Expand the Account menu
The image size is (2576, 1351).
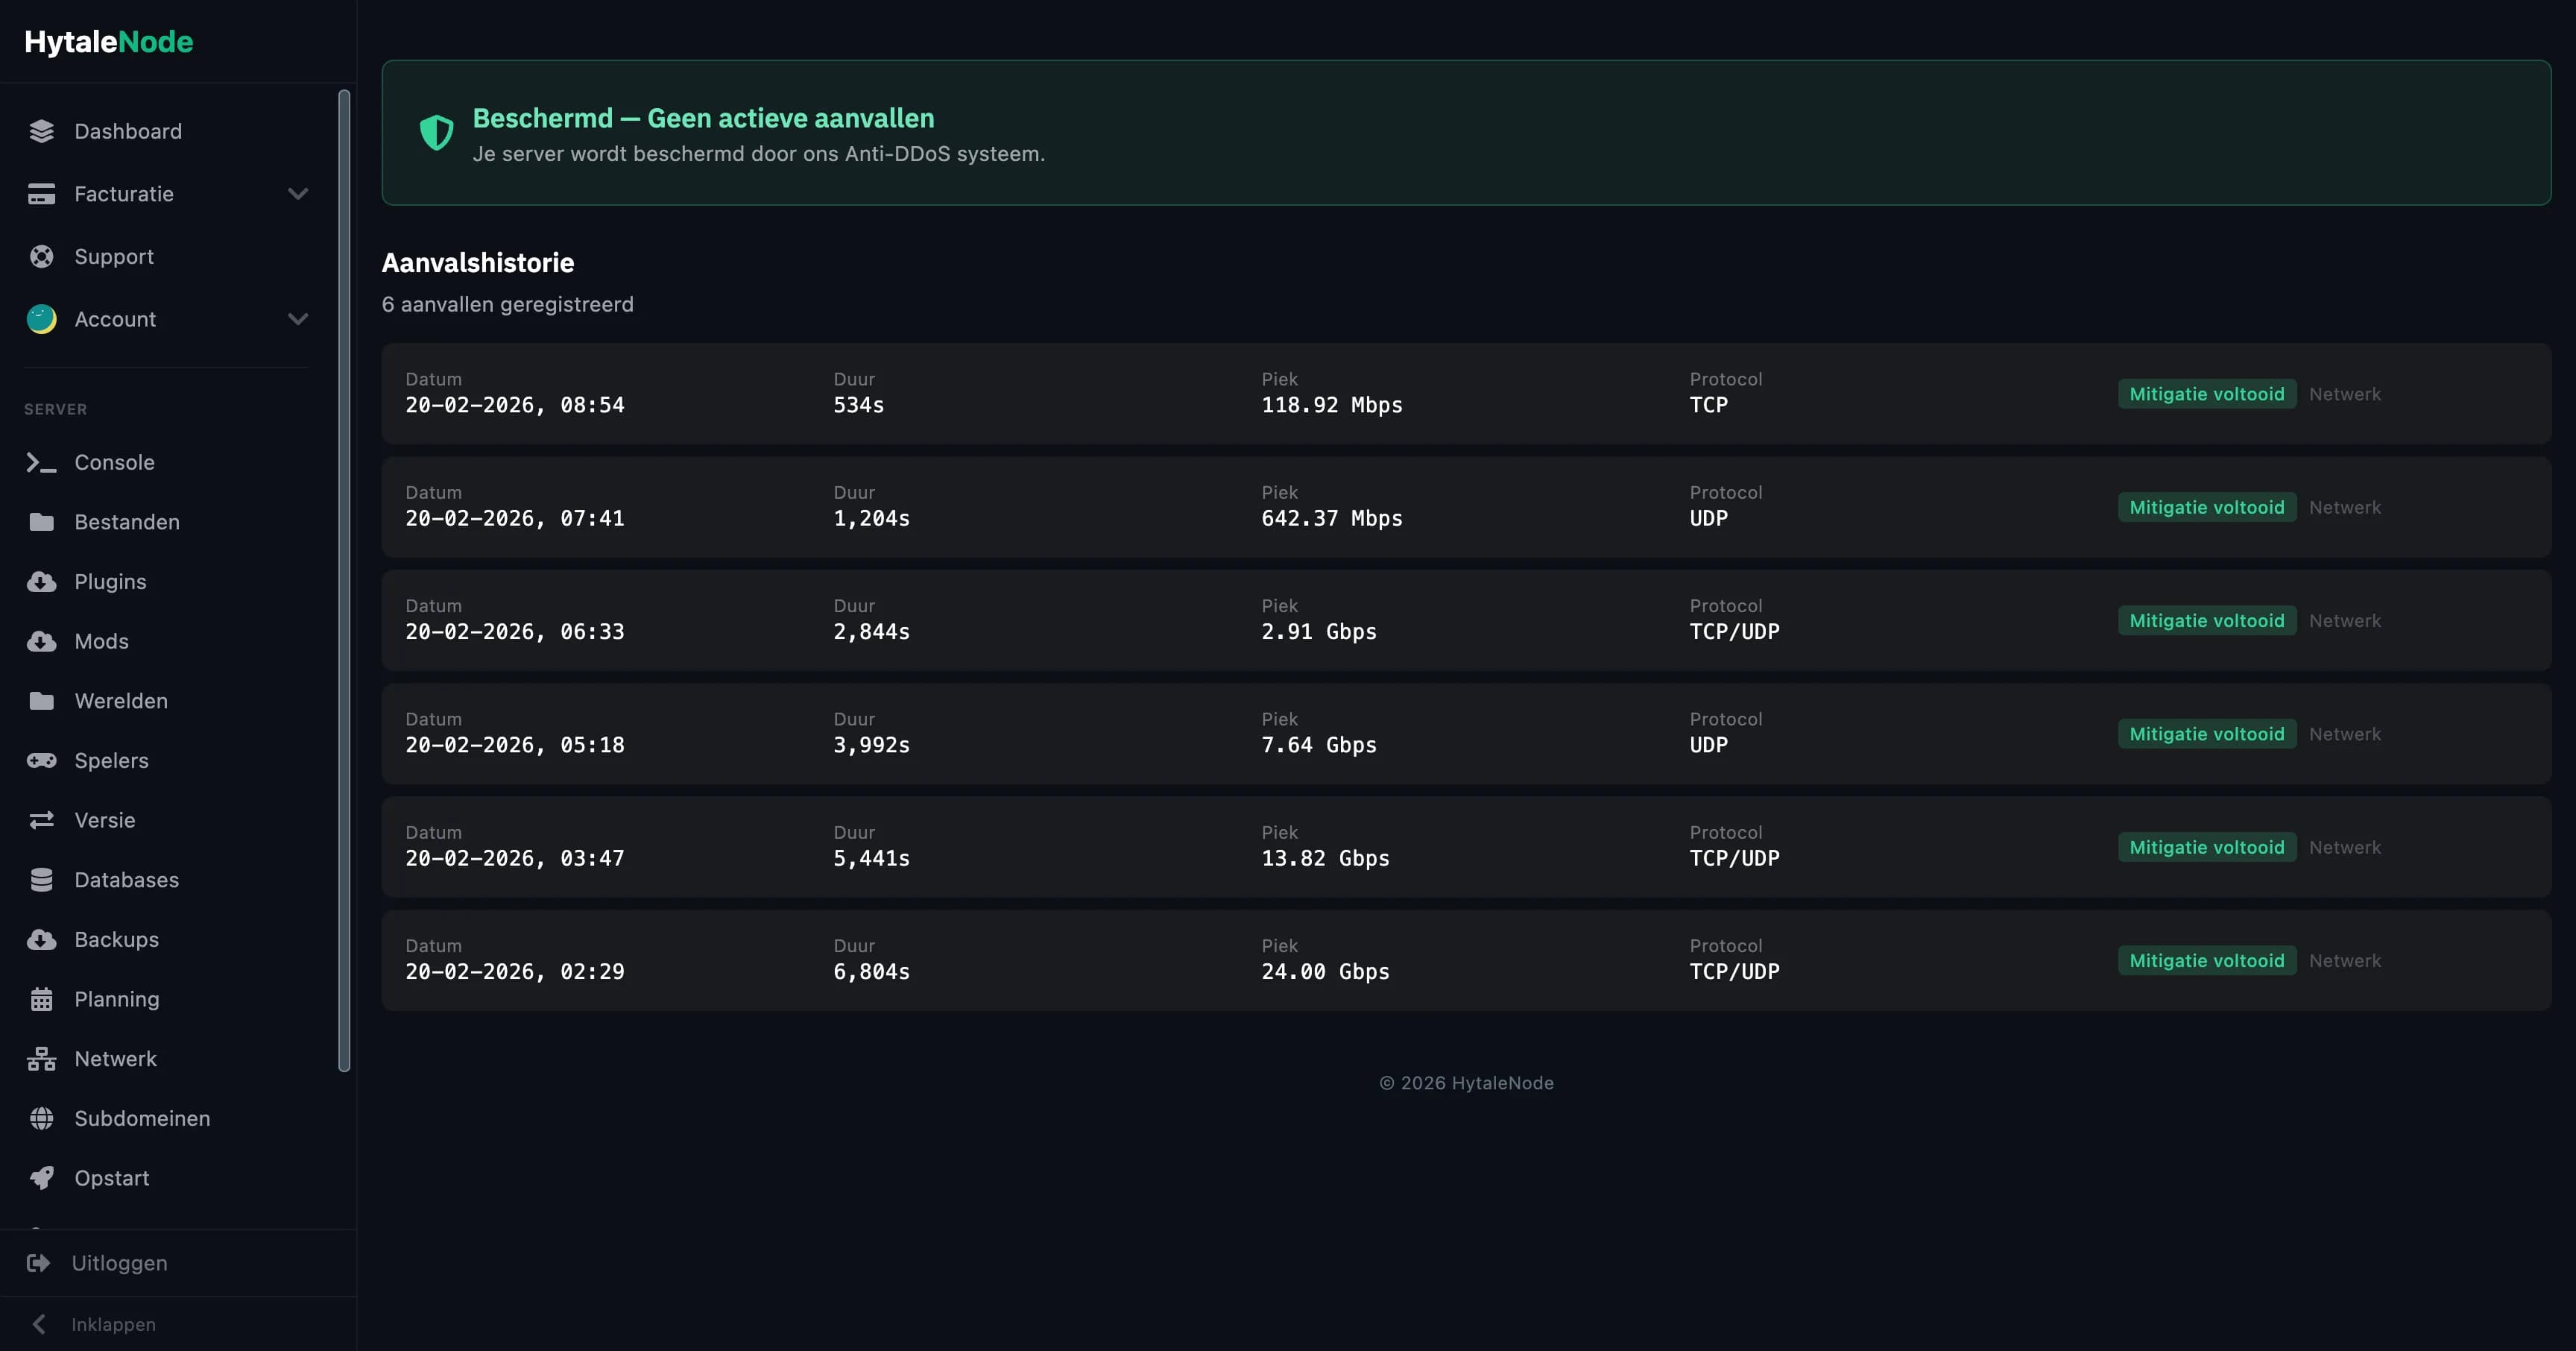click(x=298, y=319)
